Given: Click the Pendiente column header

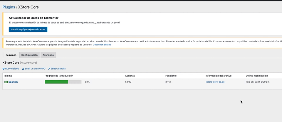Looking at the screenshot, I should tap(171, 76).
